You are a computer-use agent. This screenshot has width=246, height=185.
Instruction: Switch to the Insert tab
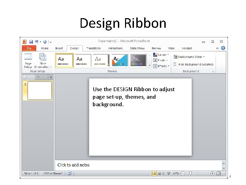pyautogui.click(x=59, y=48)
